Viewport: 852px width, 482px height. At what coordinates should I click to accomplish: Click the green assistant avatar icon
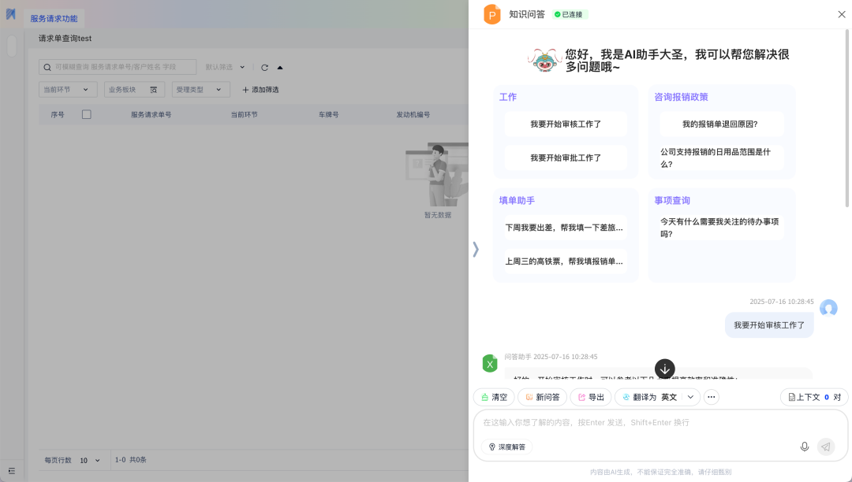490,363
